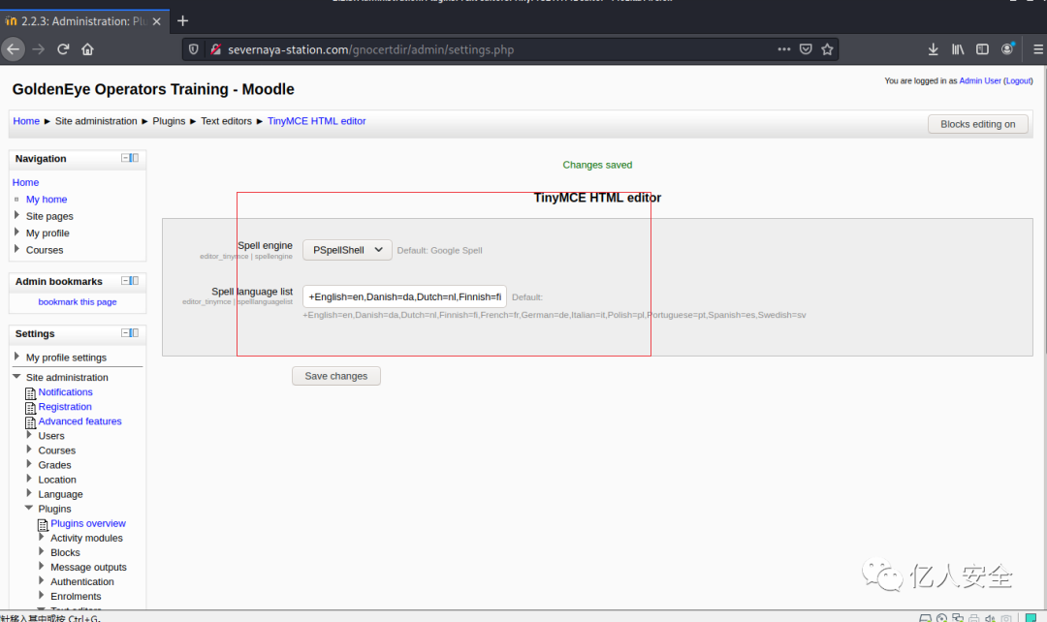Expand Message outputs under Plugins
Viewport: 1047px width, 622px height.
point(42,566)
